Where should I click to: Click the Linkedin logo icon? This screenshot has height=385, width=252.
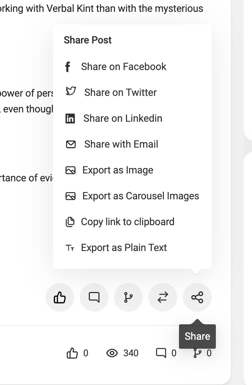(x=70, y=119)
